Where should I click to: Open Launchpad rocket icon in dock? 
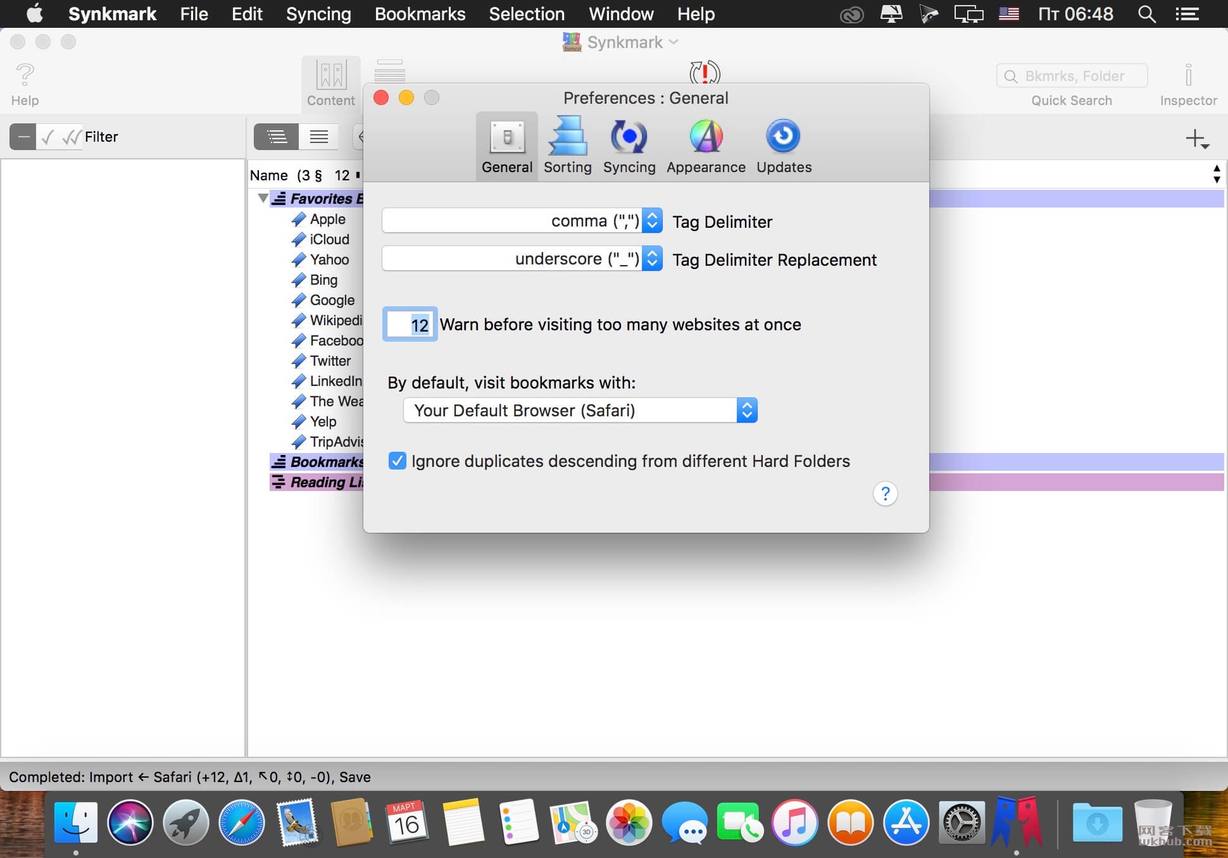click(185, 823)
